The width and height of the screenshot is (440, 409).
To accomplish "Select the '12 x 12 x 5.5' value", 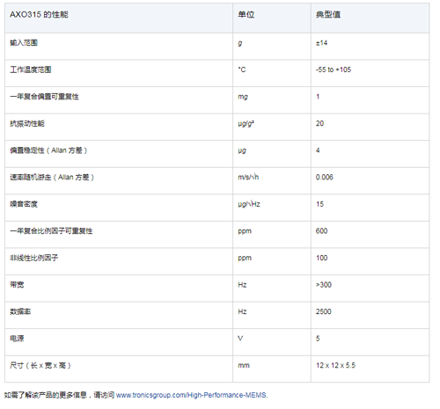I will [x=335, y=365].
